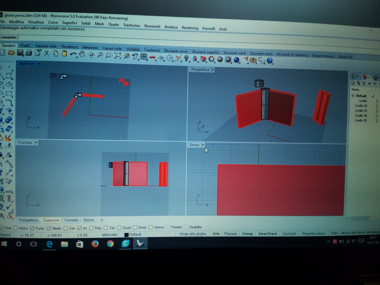
Task: Open the Superiore viewport dropdown arrow
Action: 39,64
